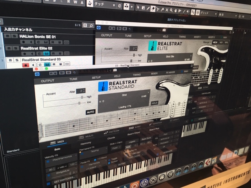Enable monitor on RealStrat Elite 02 track
The image size is (251, 188).
coord(32,54)
